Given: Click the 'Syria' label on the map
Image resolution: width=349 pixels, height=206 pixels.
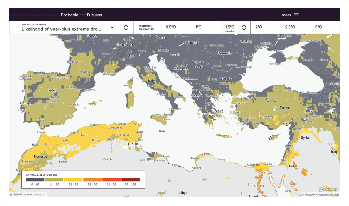Looking at the screenshot, I should click(305, 138).
